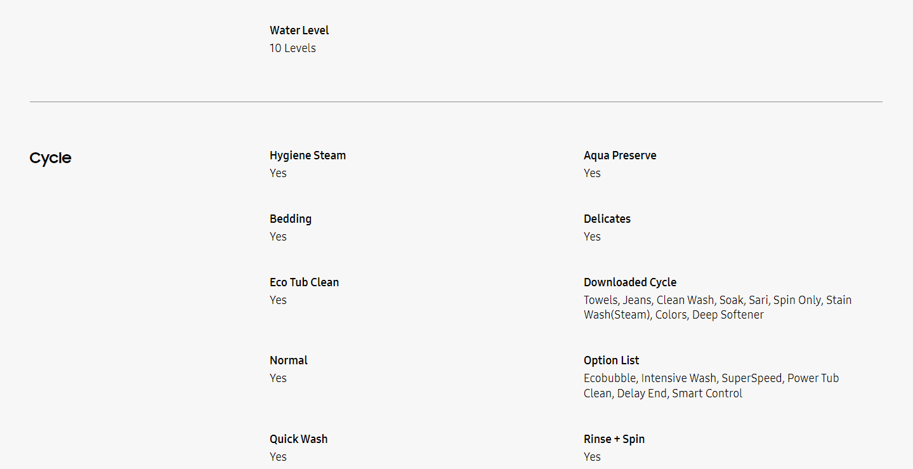Select the "10 Levels" value text
Viewport: 913px width, 469px height.
click(x=292, y=48)
